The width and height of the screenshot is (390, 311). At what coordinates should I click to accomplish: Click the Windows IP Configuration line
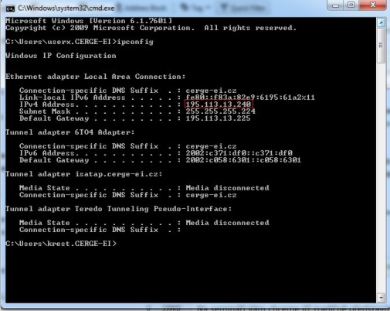tap(61, 56)
